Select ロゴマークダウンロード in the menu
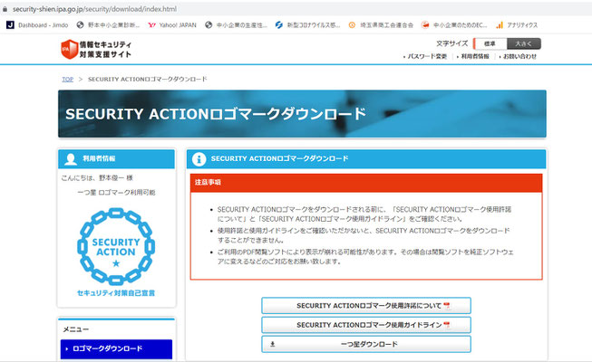 click(x=116, y=348)
